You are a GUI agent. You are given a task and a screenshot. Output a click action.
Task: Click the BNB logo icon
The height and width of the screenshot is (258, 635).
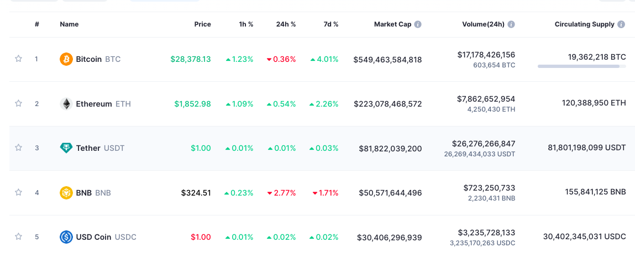[66, 193]
